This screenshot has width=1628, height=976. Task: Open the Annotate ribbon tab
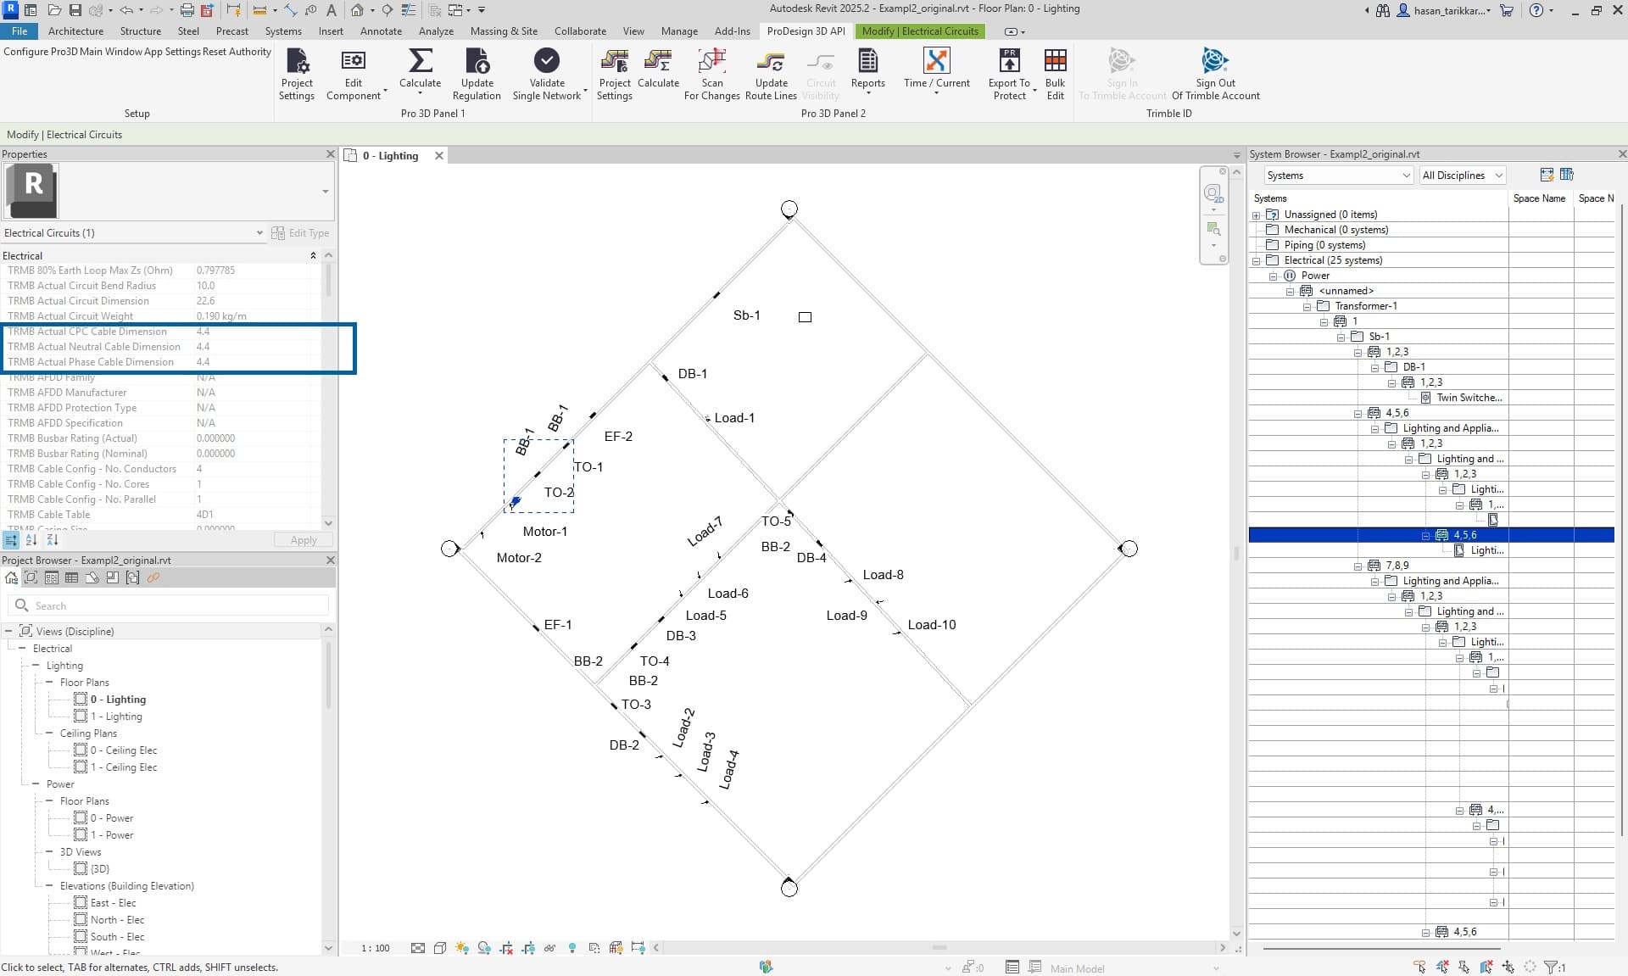click(381, 31)
